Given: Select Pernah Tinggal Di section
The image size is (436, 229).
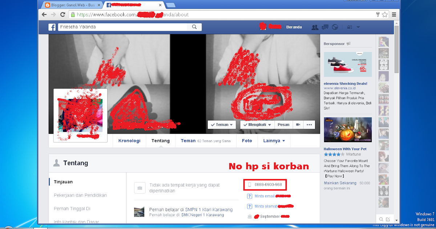Looking at the screenshot, I should coord(72,209).
